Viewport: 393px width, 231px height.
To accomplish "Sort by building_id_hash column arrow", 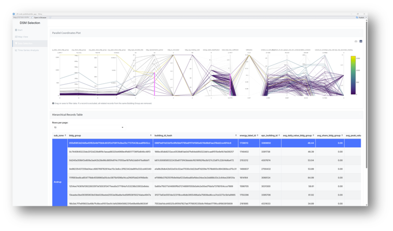I will [x=236, y=135].
